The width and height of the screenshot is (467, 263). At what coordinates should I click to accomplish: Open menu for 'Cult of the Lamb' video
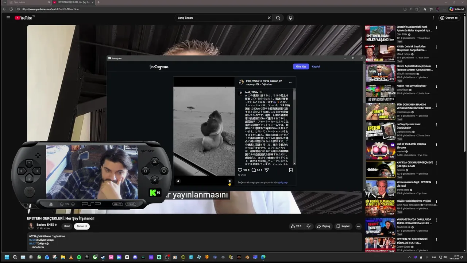point(436,144)
